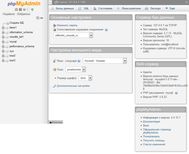Click the top-right page settings collapse icon
The image size is (189, 154).
pyautogui.click(x=187, y=2)
